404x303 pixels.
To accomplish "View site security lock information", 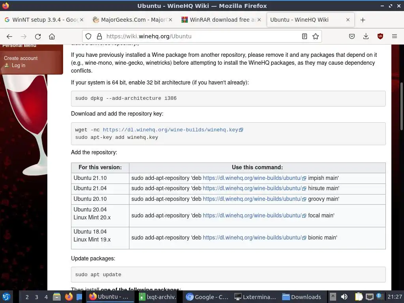I will click(x=99, y=36).
